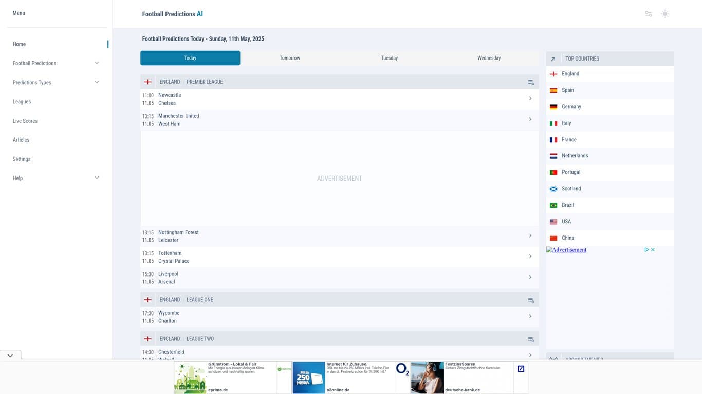Open Newcastle vs Chelsea match arrow

point(530,98)
